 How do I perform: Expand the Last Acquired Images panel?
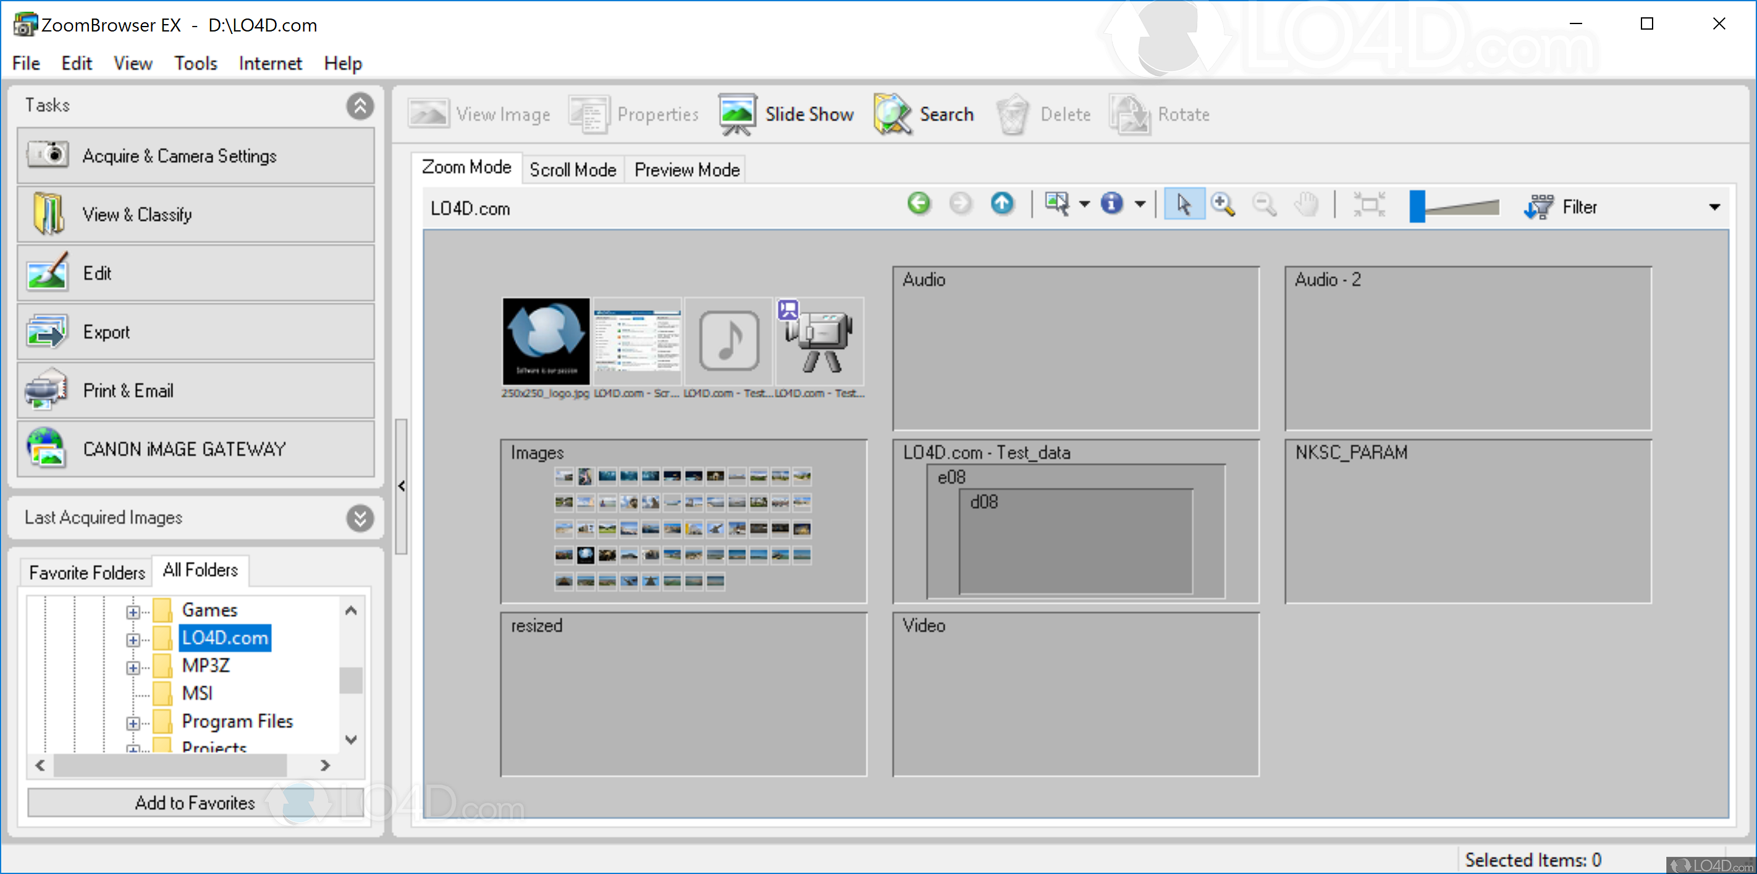(360, 518)
